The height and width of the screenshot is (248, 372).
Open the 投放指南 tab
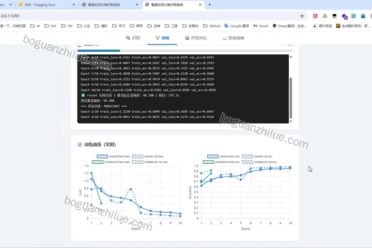point(233,38)
